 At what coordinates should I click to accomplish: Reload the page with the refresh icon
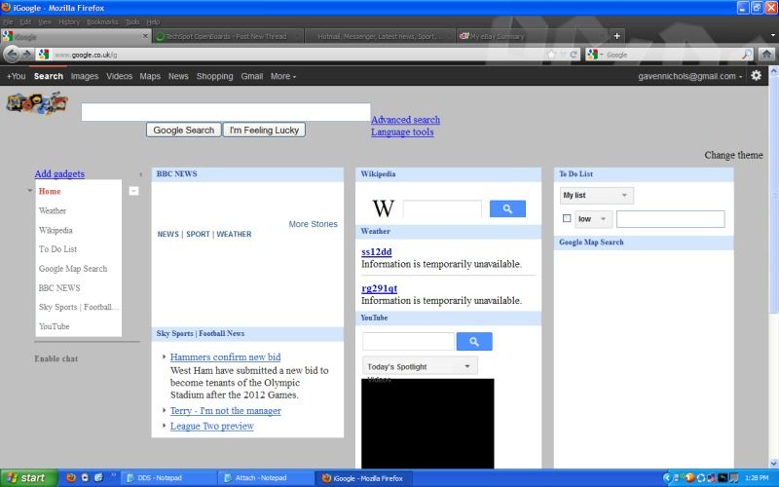point(574,55)
